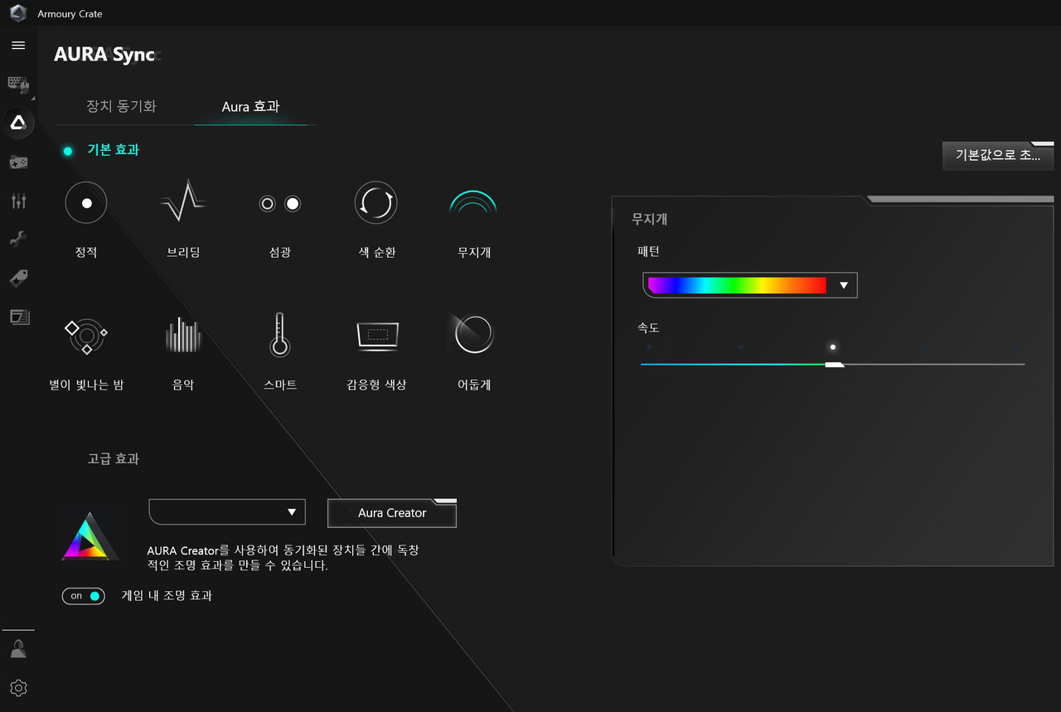This screenshot has width=1061, height=712.
Task: Choose the Starry Night (별이 빛나는 밤) effect
Action: (86, 336)
